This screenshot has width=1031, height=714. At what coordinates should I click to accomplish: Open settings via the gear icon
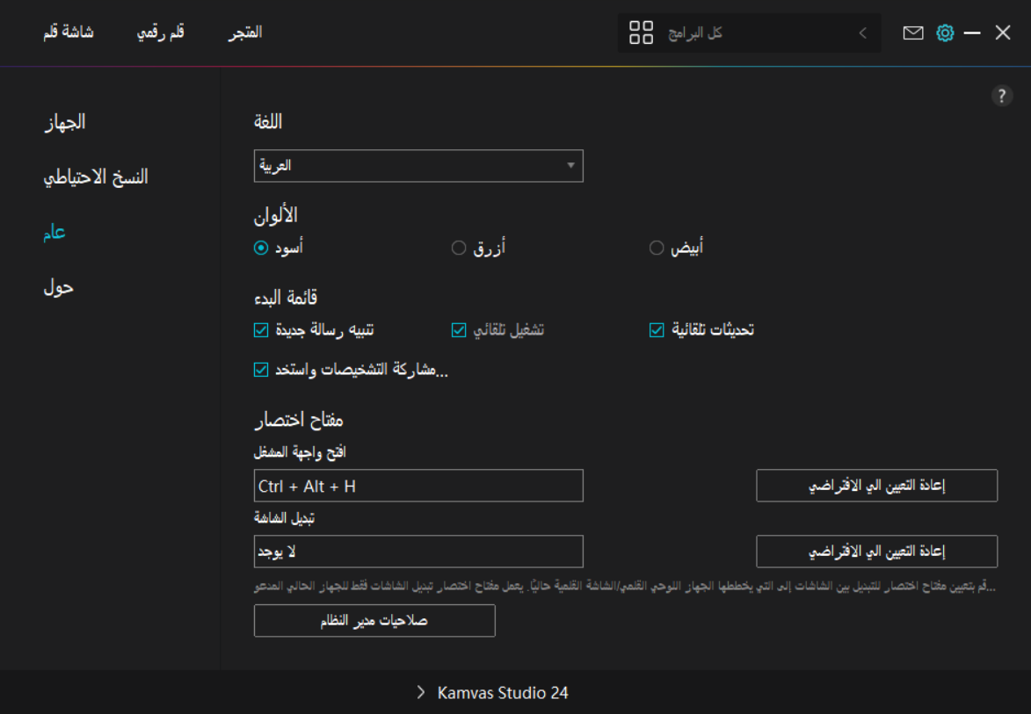[945, 33]
